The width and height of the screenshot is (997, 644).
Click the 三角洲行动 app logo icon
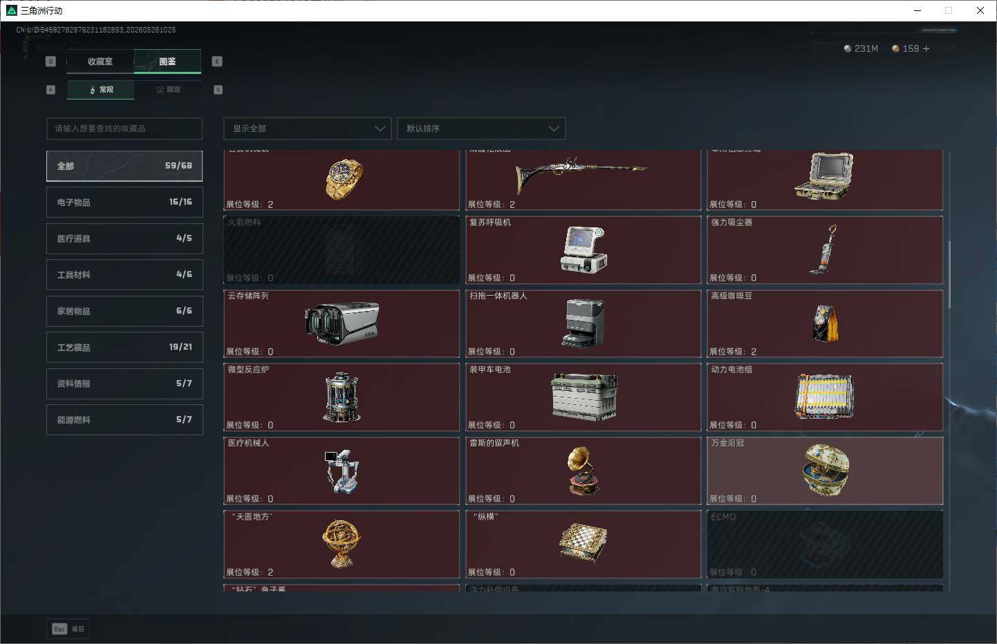point(11,10)
